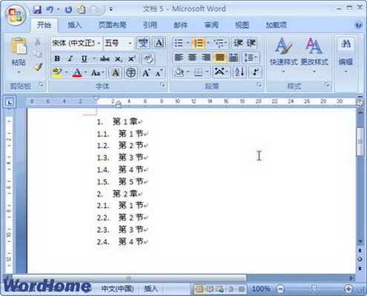Image resolution: width=367 pixels, height=296 pixels.
Task: Open the Change Styles menu
Action: tap(314, 55)
